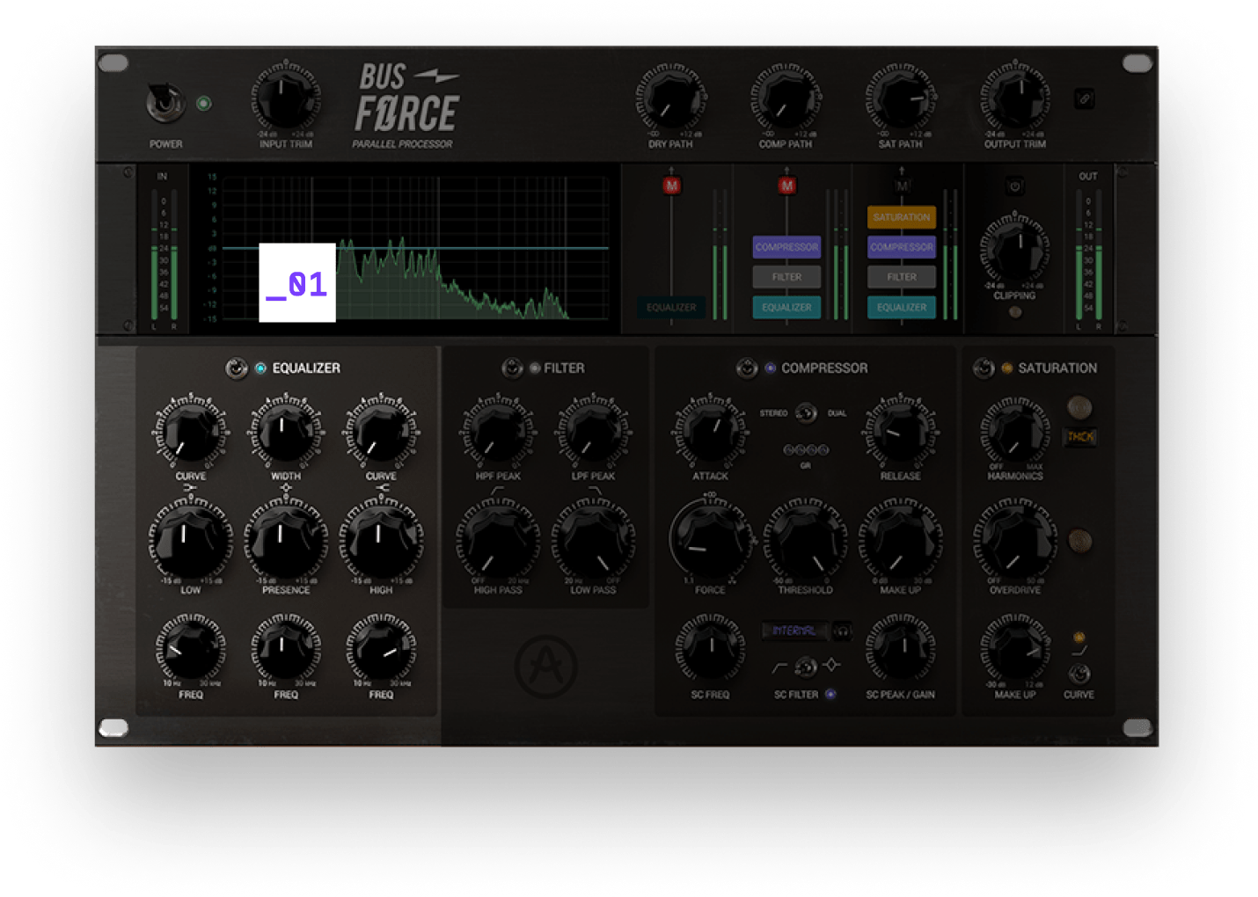This screenshot has height=897, width=1258.
Task: Click the Equalizer routing button on the Dry Path
Action: (671, 308)
